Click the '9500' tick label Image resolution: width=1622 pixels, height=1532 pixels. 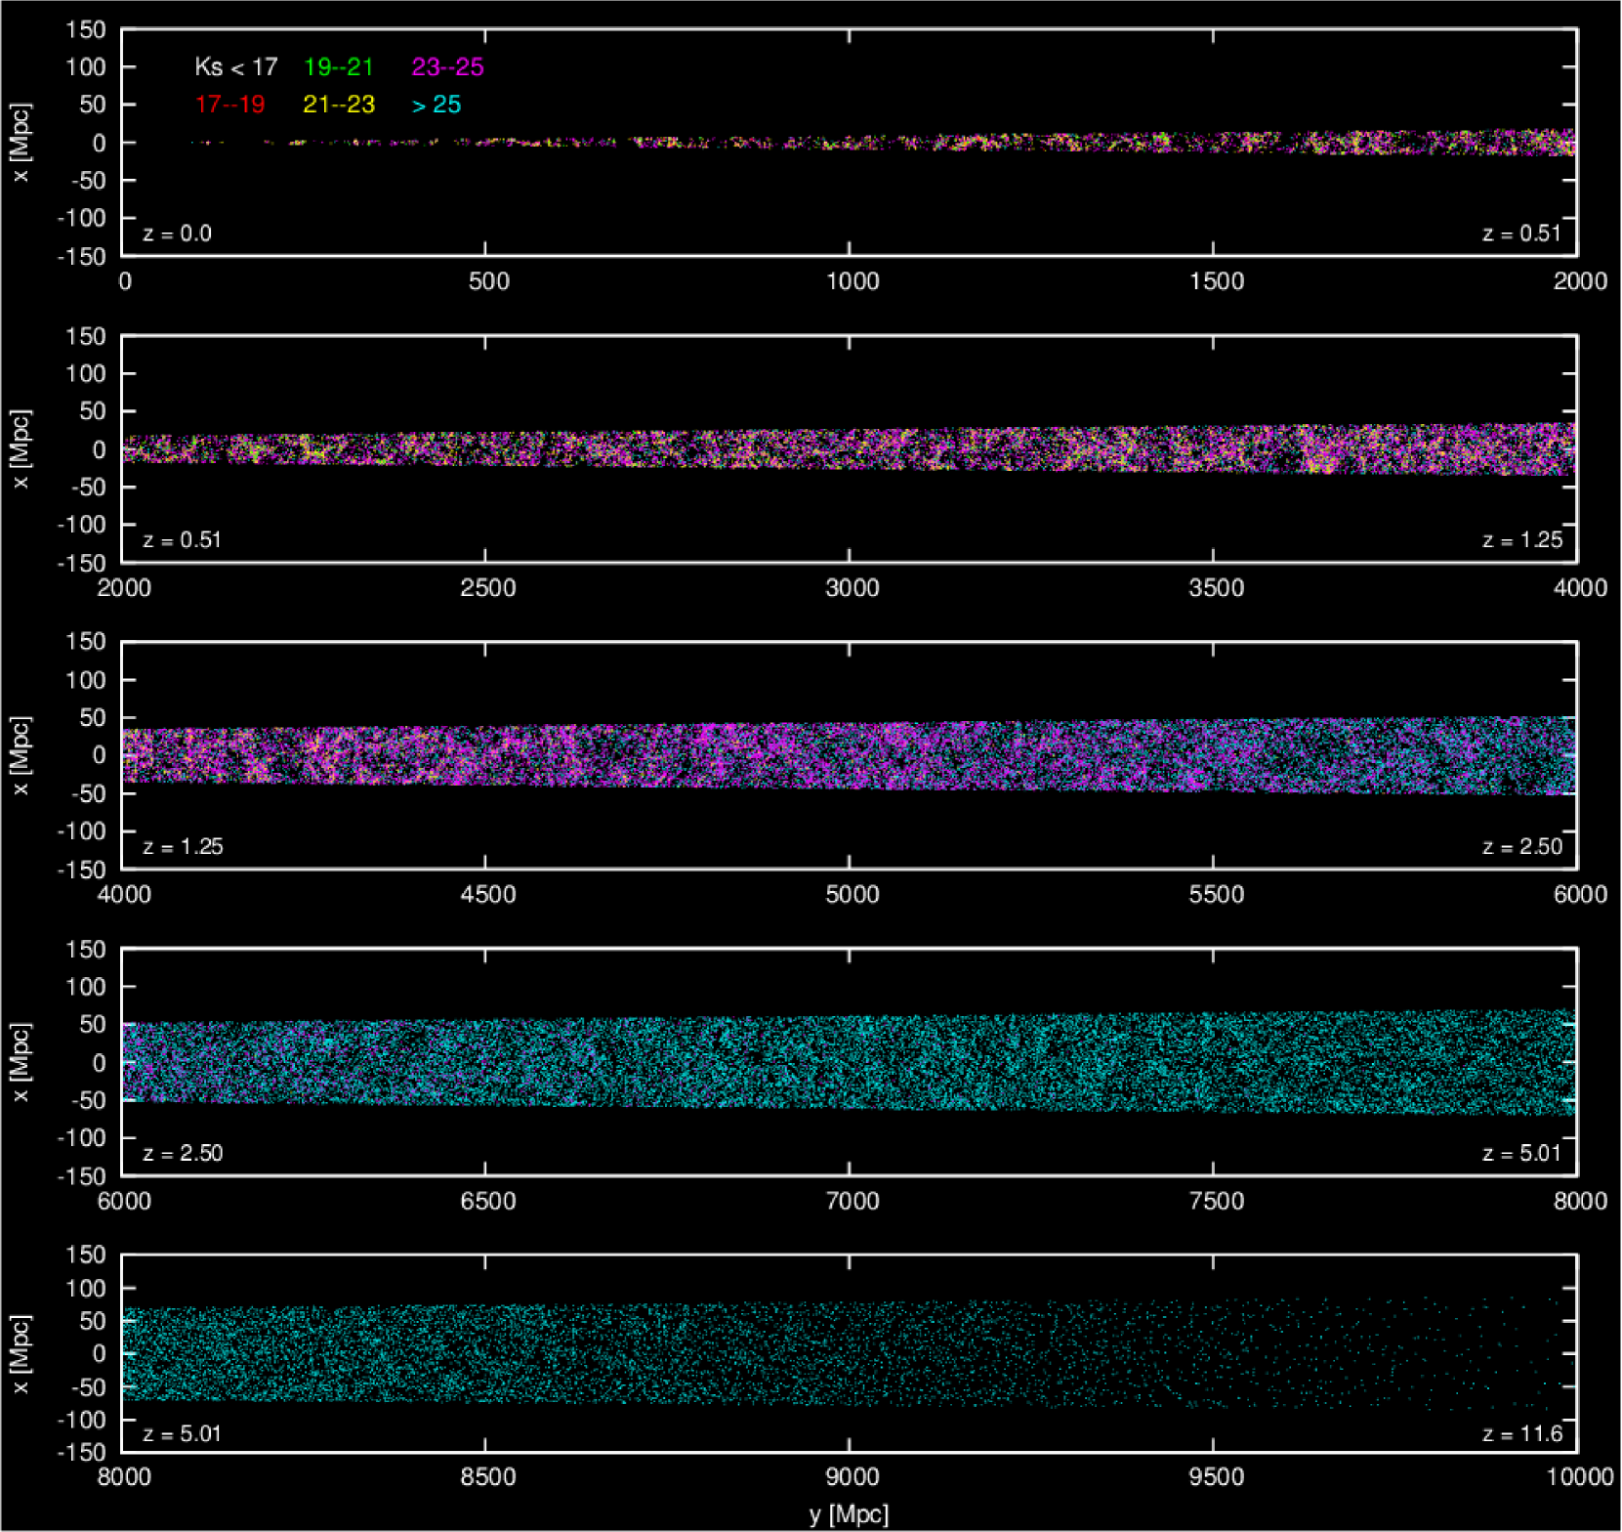(x=1217, y=1477)
